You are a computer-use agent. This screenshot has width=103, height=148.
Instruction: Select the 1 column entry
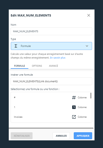50,107
